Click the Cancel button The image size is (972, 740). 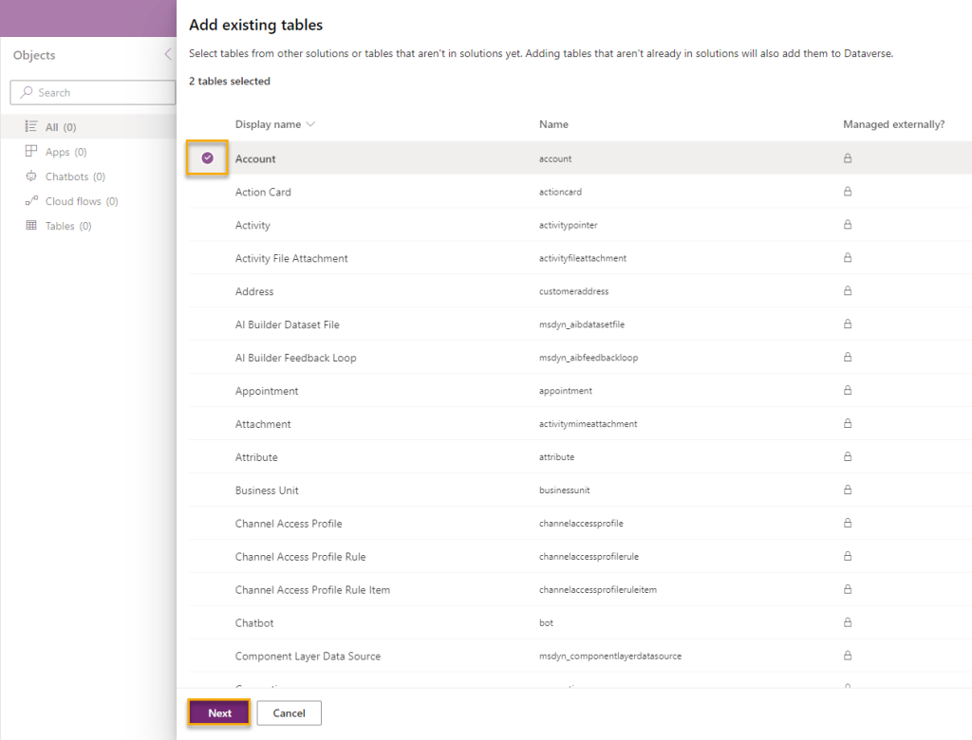click(x=289, y=712)
